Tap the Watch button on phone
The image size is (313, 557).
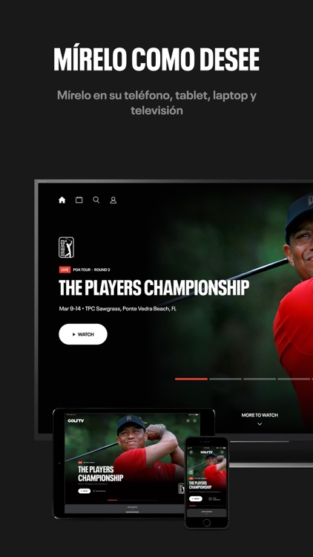[196, 499]
